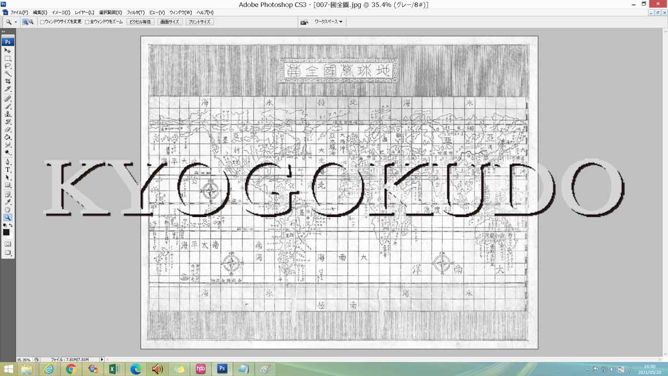
Task: Select the Path Selection tool
Action: pos(8,177)
